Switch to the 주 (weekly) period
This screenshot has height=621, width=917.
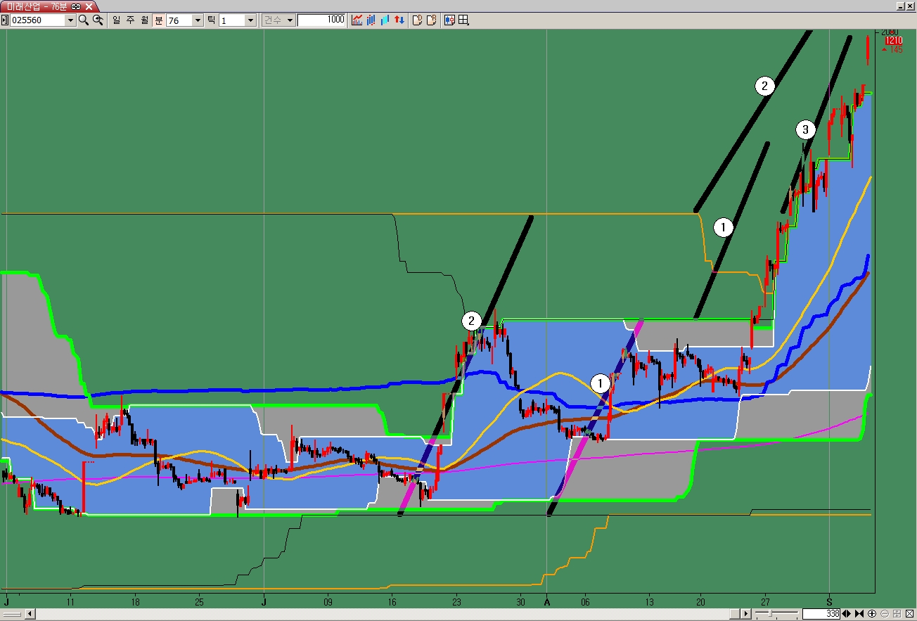130,20
